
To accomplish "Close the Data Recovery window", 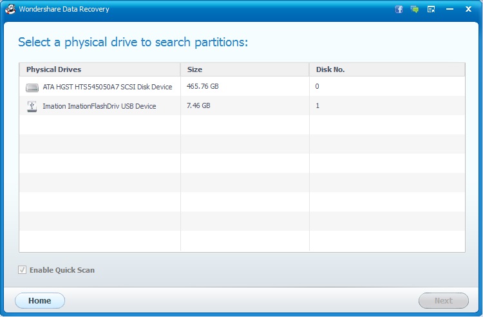I will [468, 9].
